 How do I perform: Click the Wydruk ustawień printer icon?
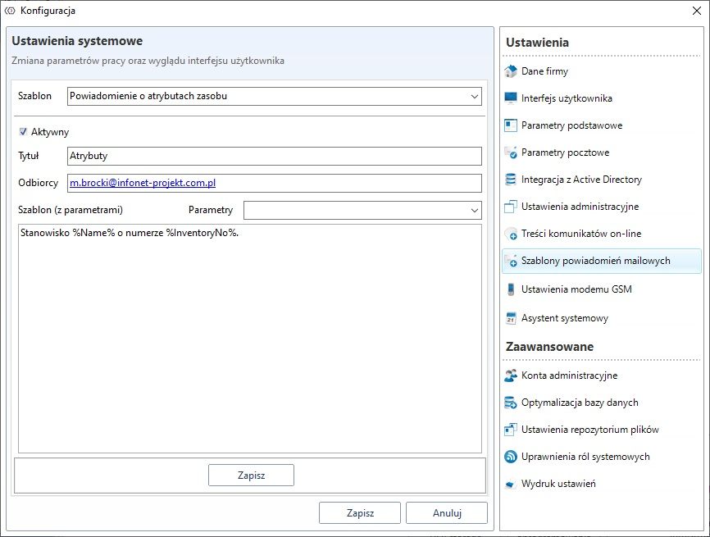pos(511,484)
